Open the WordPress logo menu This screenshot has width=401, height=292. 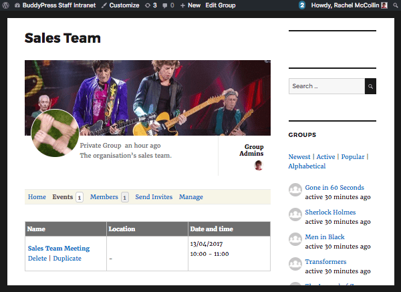5,5
